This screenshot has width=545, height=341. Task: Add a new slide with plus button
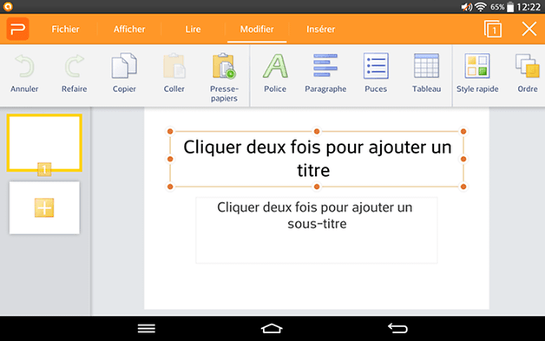coord(44,207)
